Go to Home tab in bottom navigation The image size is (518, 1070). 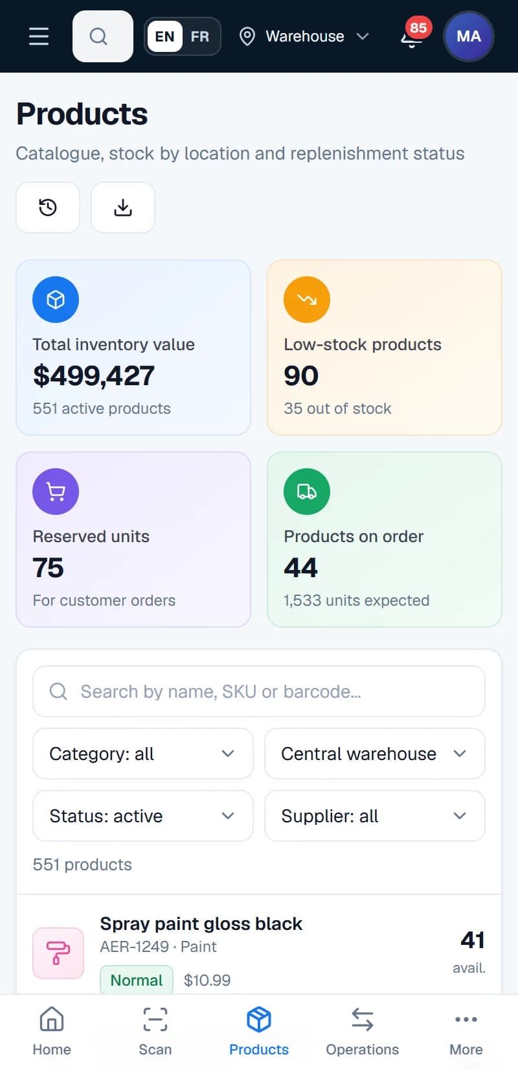[x=52, y=1031]
